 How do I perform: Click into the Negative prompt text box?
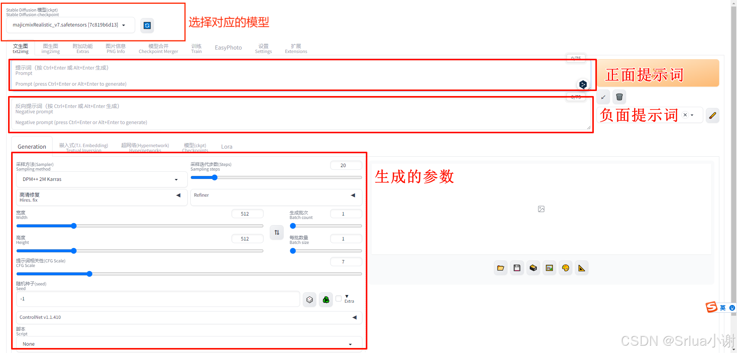point(301,114)
